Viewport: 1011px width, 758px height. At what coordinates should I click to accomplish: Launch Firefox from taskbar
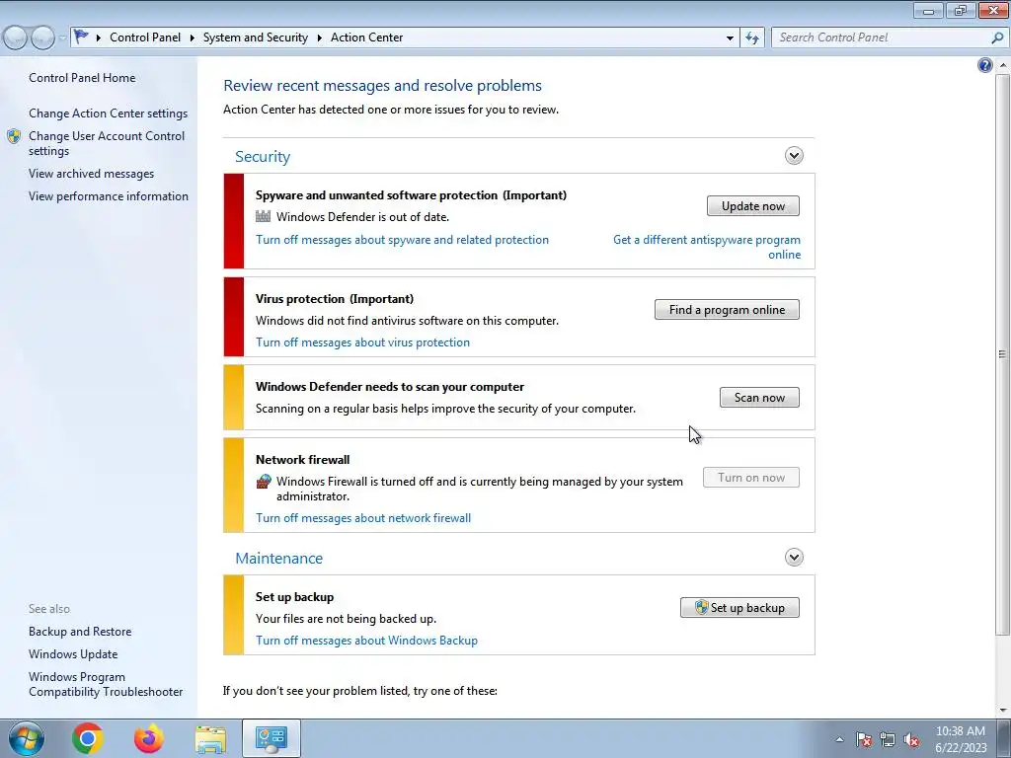tap(149, 738)
